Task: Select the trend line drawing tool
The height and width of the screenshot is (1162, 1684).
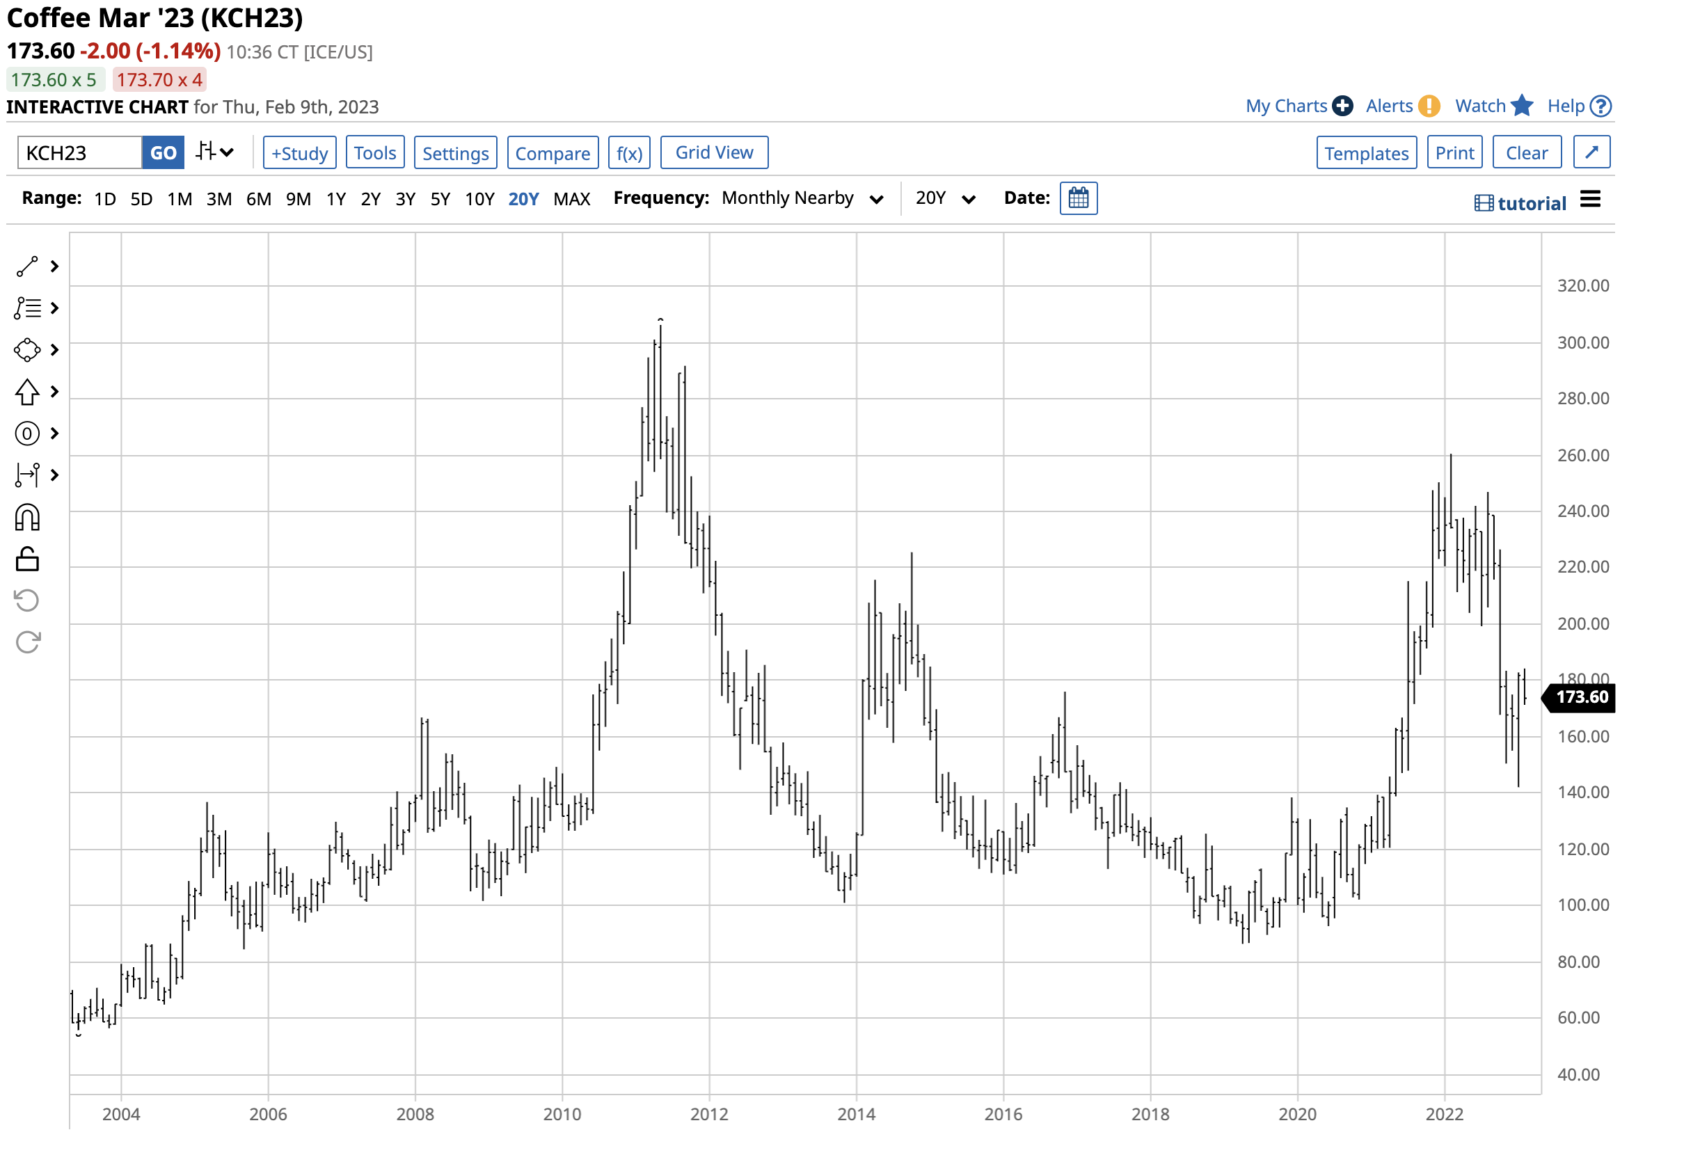Action: [x=27, y=267]
